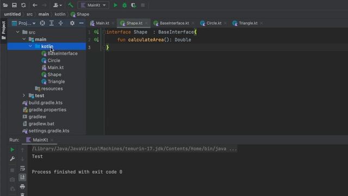
Task: Click the down arrow in Run panel
Action: click(22, 159)
